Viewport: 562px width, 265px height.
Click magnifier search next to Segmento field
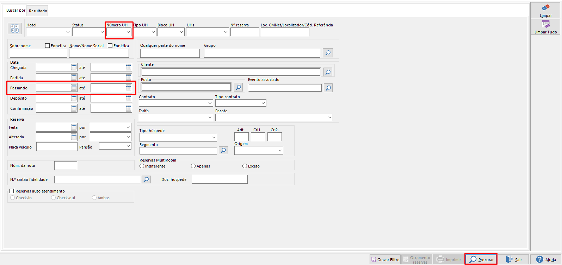click(223, 150)
